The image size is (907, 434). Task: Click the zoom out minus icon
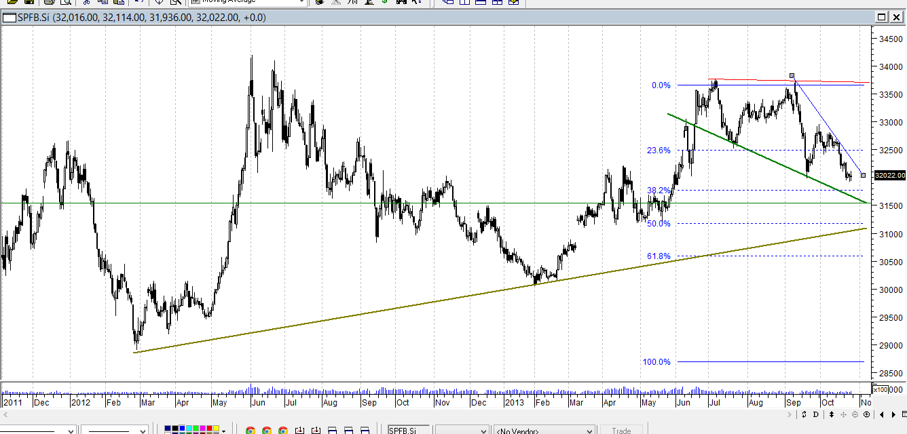[x=855, y=414]
